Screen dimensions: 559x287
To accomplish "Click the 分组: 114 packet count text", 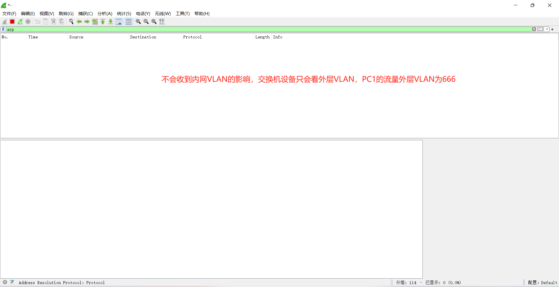I will (406, 283).
